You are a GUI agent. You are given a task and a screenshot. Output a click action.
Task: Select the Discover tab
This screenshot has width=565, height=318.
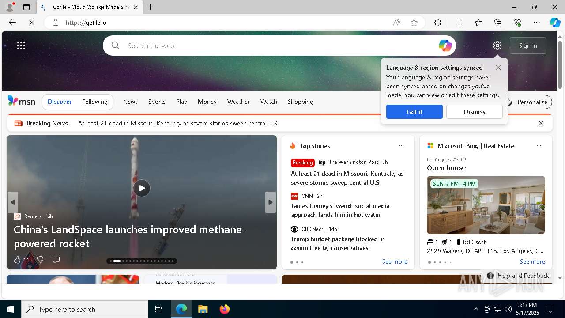(x=60, y=102)
